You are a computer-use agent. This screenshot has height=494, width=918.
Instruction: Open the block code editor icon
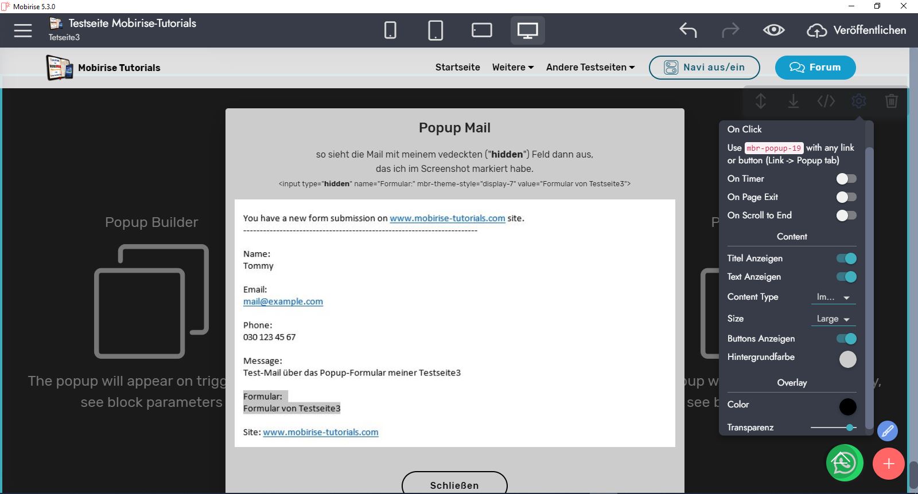pos(826,101)
